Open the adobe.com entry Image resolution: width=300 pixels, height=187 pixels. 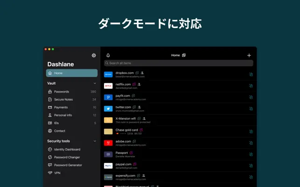[x=179, y=143]
